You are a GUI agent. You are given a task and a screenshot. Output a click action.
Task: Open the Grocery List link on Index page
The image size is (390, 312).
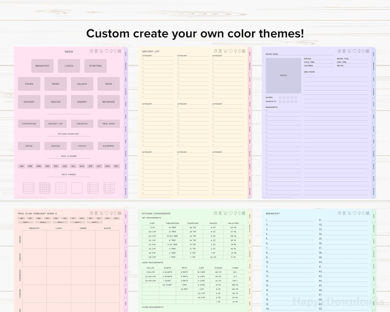(x=56, y=124)
